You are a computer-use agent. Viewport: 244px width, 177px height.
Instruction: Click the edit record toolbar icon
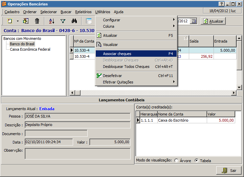click(26, 21)
